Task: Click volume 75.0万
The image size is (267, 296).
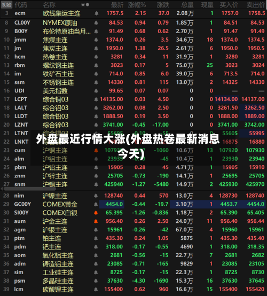Action: click(x=185, y=65)
